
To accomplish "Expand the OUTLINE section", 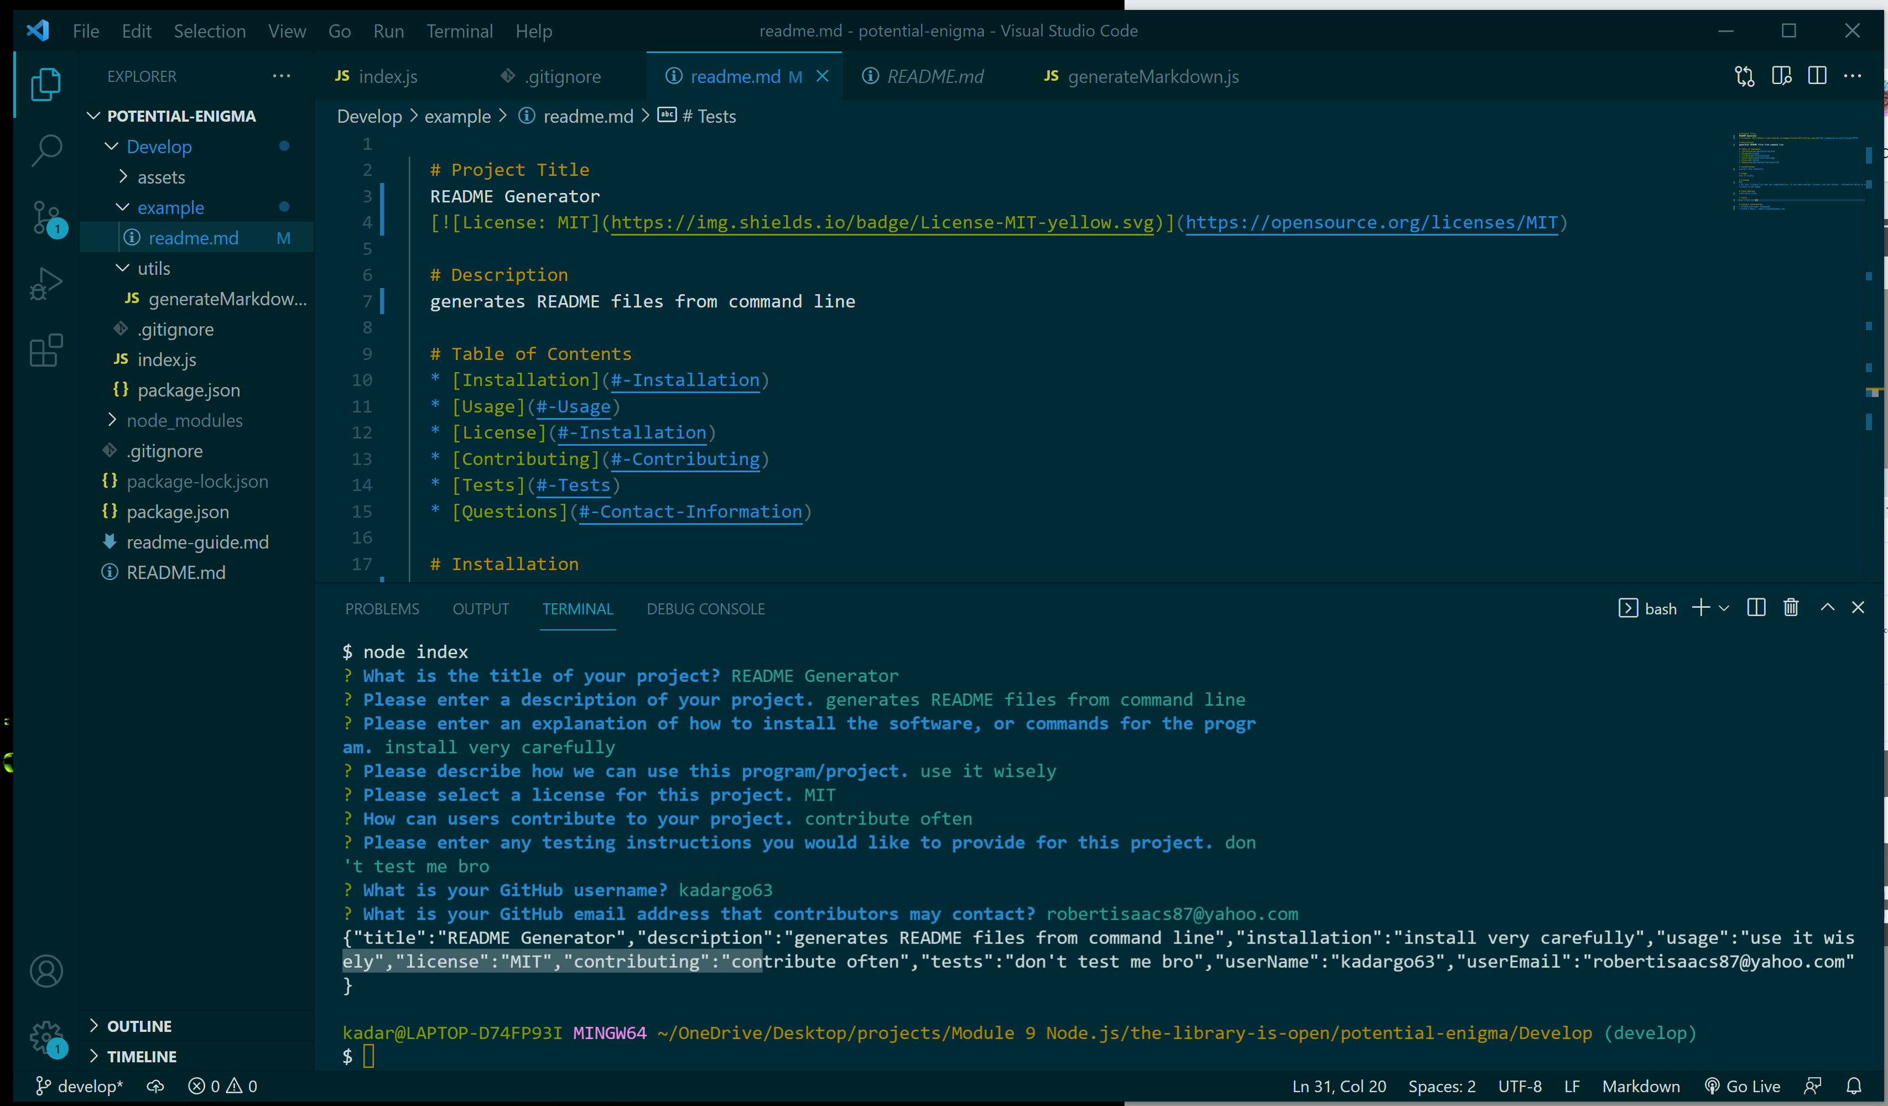I will [x=139, y=1026].
